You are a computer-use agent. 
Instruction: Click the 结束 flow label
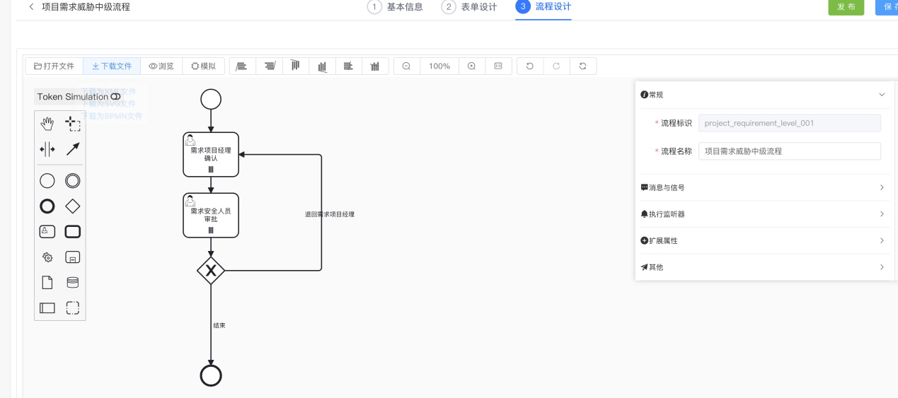point(219,326)
